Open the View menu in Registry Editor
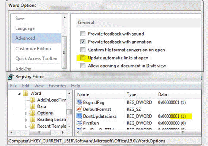 (x=39, y=86)
